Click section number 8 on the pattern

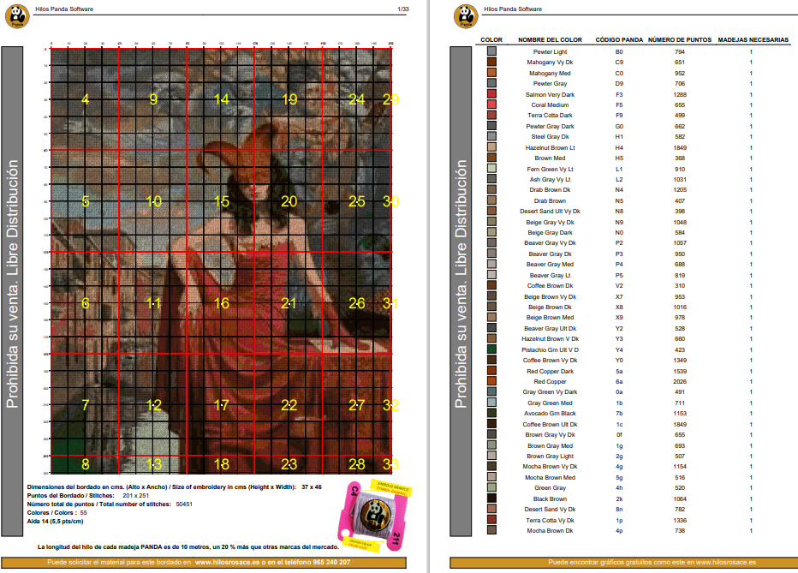coord(86,464)
